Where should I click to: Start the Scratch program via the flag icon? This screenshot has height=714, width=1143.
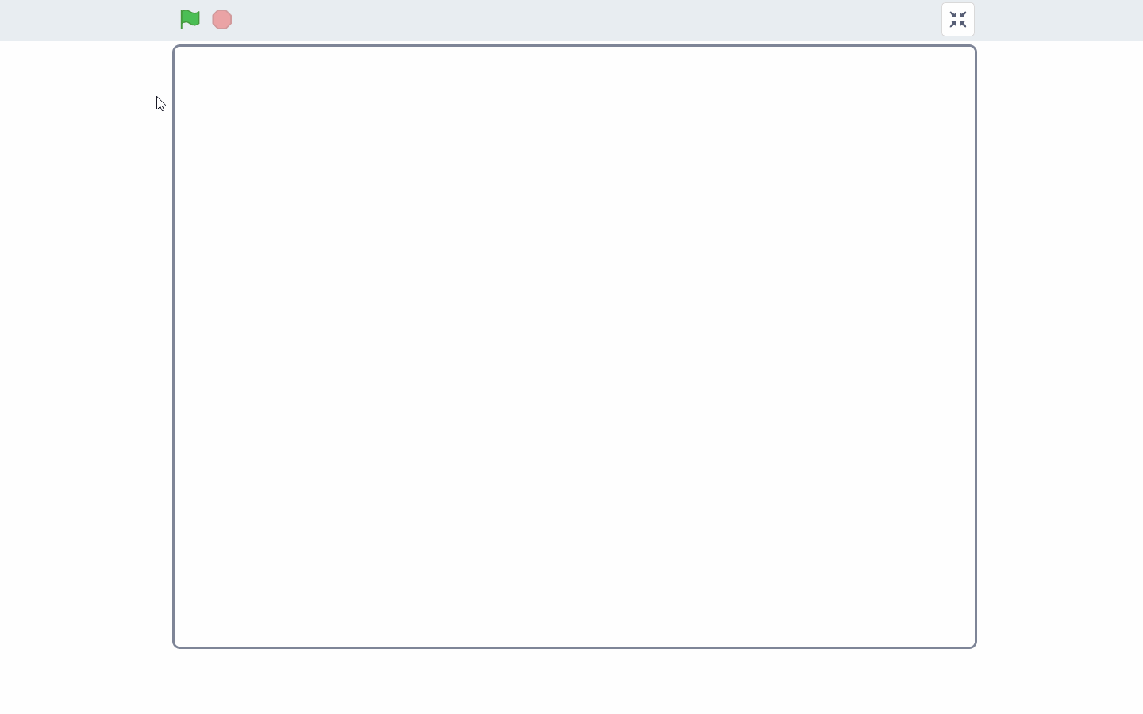[190, 20]
